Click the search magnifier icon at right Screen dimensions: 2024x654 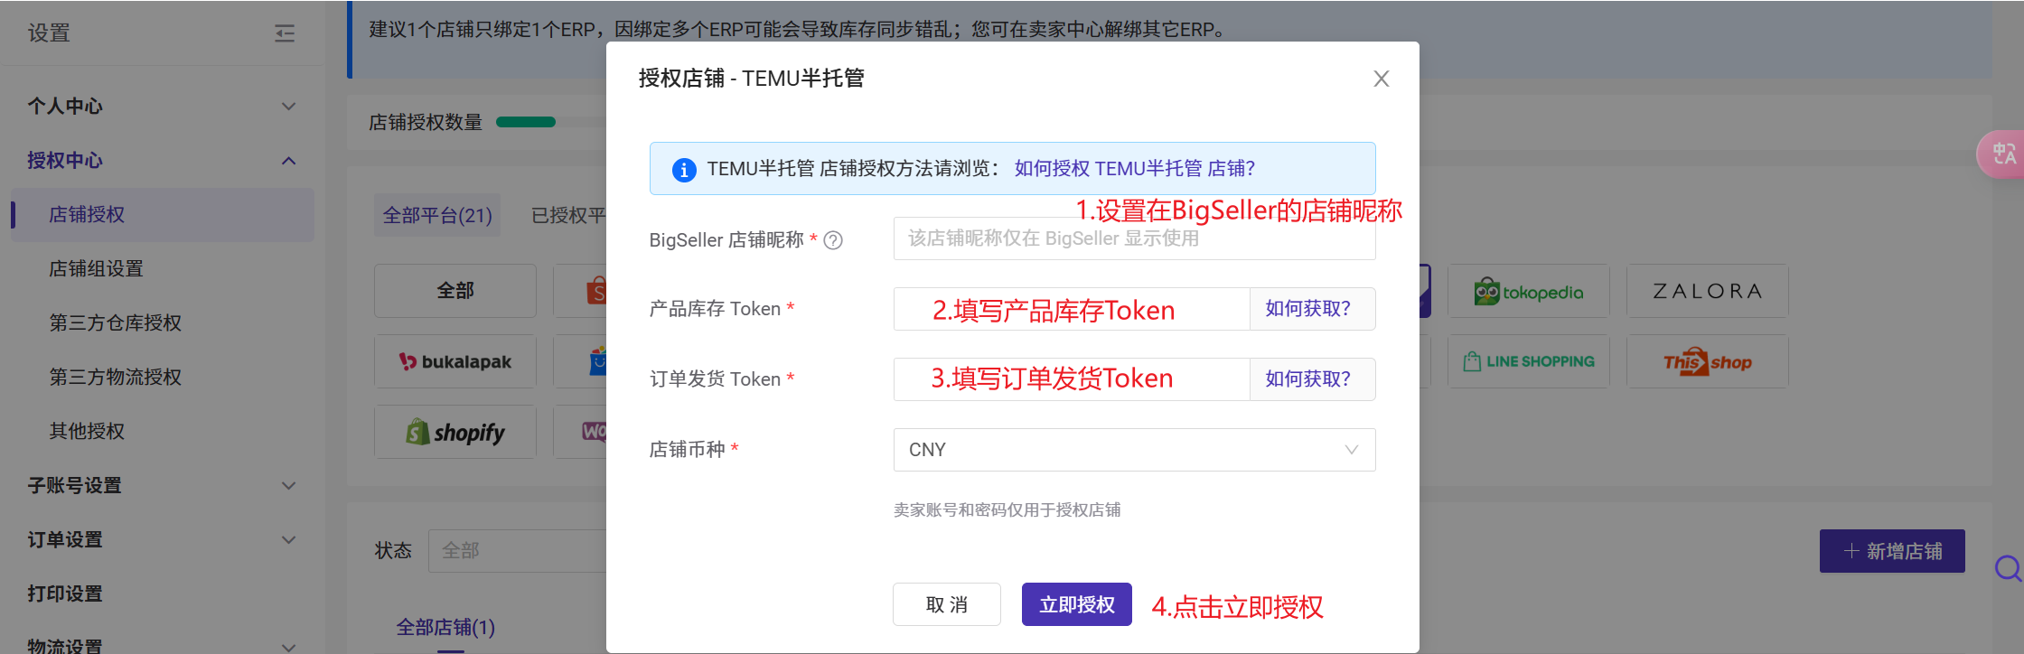click(2008, 569)
